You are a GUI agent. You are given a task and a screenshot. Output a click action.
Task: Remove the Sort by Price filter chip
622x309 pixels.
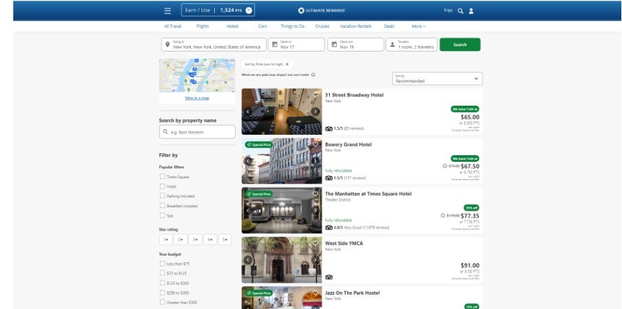pos(287,64)
